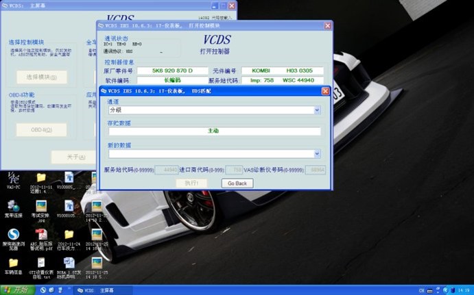
Task: Close the UDS匹配 adaptation dialog
Action: [x=325, y=91]
